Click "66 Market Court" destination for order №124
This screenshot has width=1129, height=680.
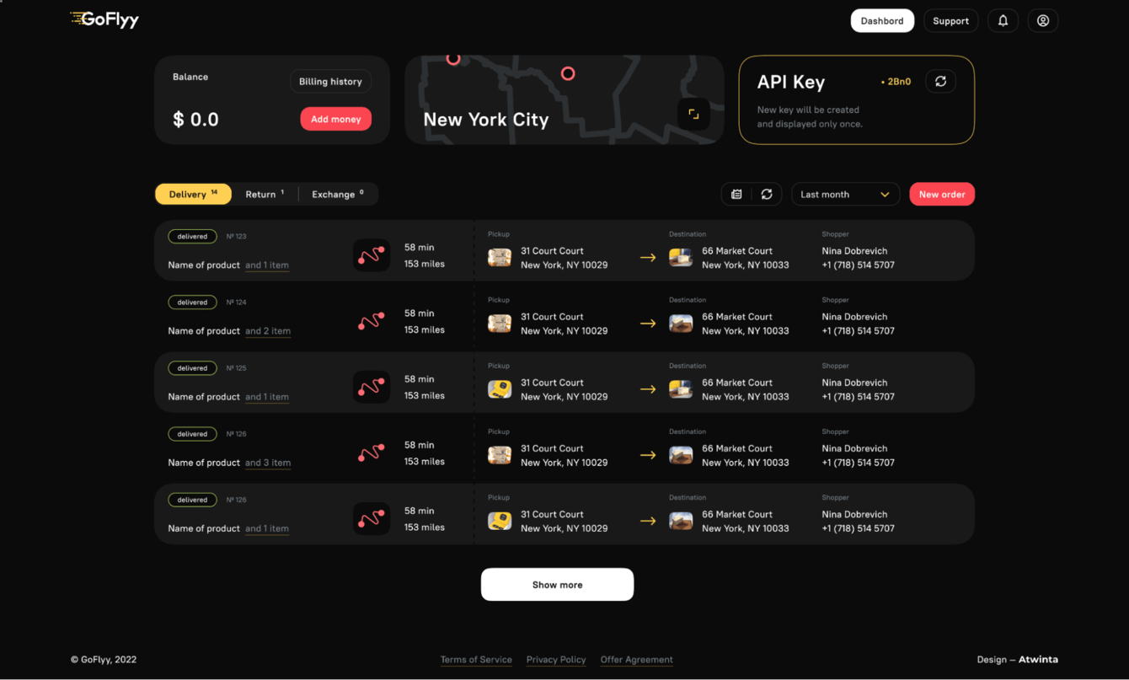tap(737, 317)
